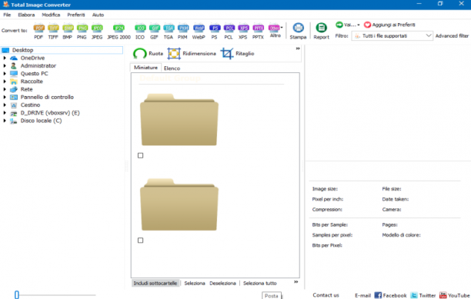Viewport: 471px width, 299px height.
Task: Toggle Includi sottocartelle option
Action: click(155, 283)
